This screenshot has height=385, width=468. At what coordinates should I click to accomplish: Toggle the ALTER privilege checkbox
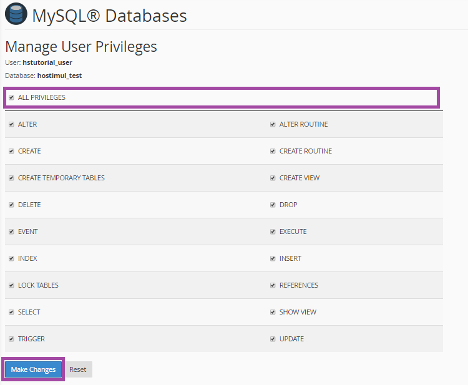click(x=11, y=125)
